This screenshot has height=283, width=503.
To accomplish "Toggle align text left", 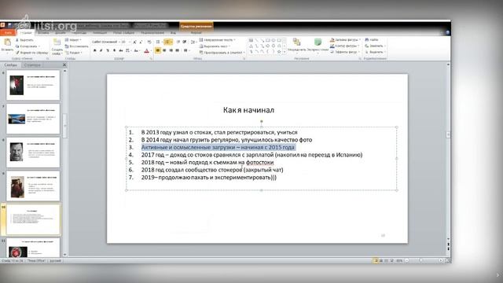I will [157, 50].
